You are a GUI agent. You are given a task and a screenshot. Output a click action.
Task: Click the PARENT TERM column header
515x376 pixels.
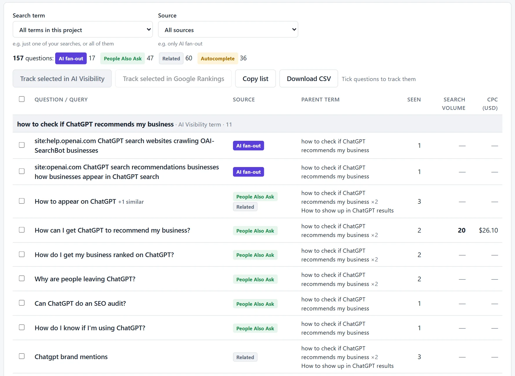point(320,99)
